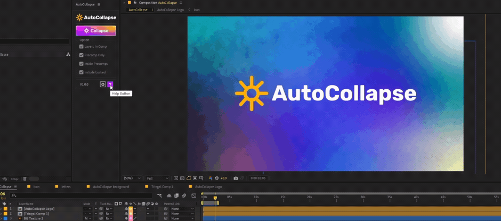Toggle Fast Previews icon in viewer

176,178
